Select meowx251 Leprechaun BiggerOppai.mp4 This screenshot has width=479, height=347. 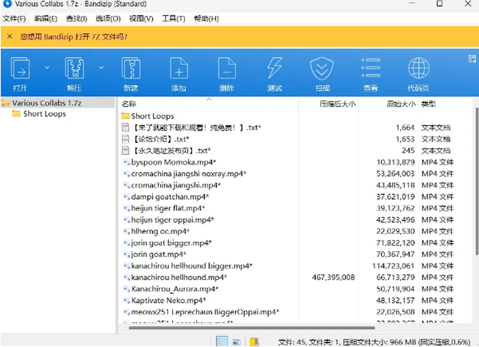201,312
